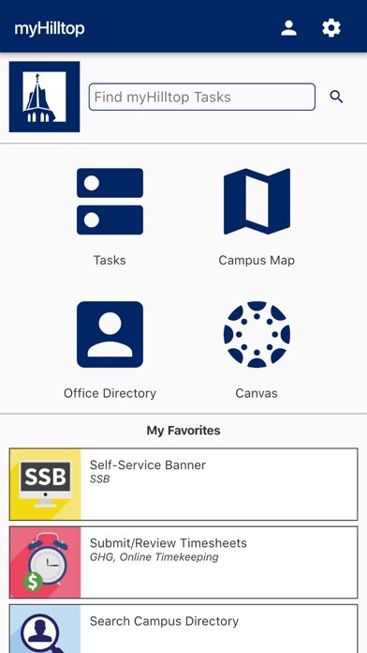This screenshot has width=367, height=653.
Task: Click the Hilltop chapel logo
Action: coord(45,97)
